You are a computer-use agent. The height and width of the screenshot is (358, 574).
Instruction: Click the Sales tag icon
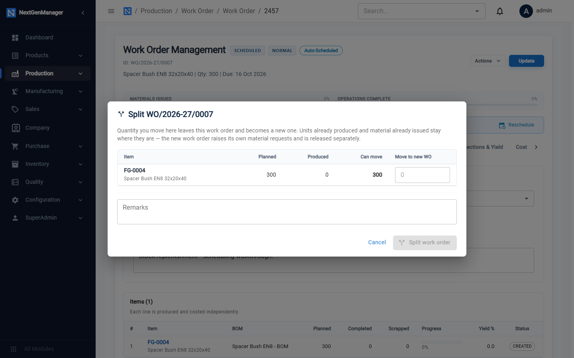[15, 109]
